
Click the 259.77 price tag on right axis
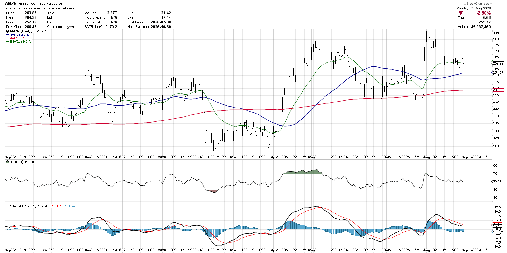click(x=498, y=63)
